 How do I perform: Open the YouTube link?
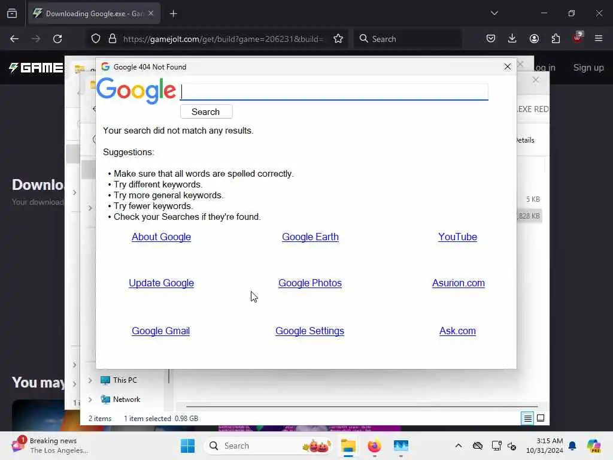coord(457,237)
